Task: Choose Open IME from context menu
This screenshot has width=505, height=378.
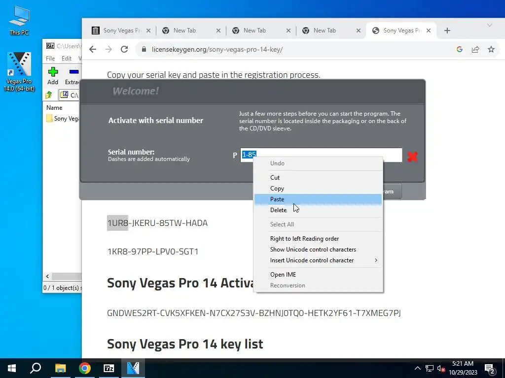Action: click(x=318, y=275)
